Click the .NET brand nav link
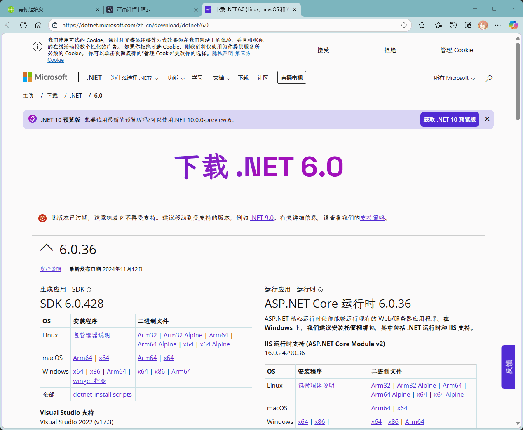 coord(94,78)
